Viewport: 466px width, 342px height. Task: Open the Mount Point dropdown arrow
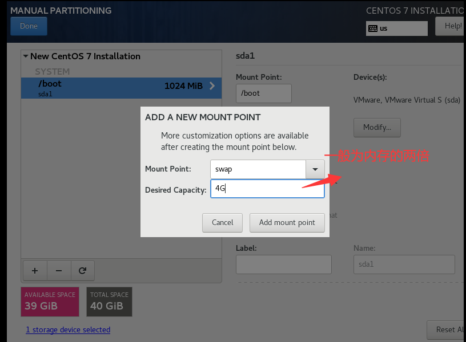[315, 169]
